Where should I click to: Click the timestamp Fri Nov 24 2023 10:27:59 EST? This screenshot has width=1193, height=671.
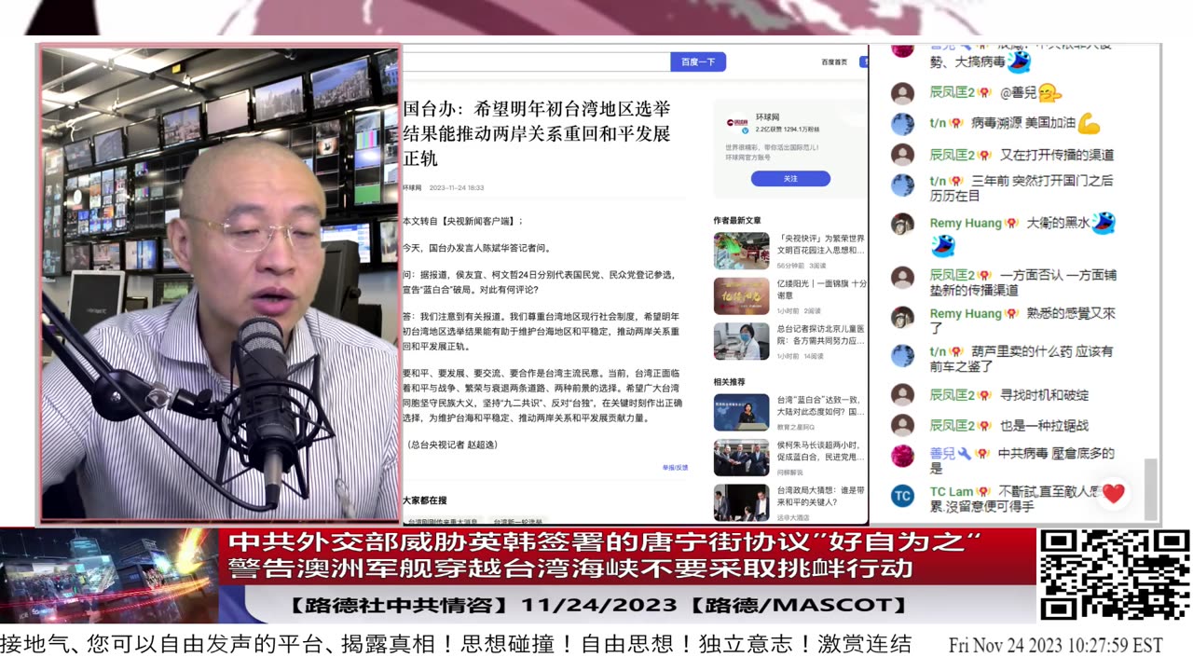click(x=1056, y=645)
